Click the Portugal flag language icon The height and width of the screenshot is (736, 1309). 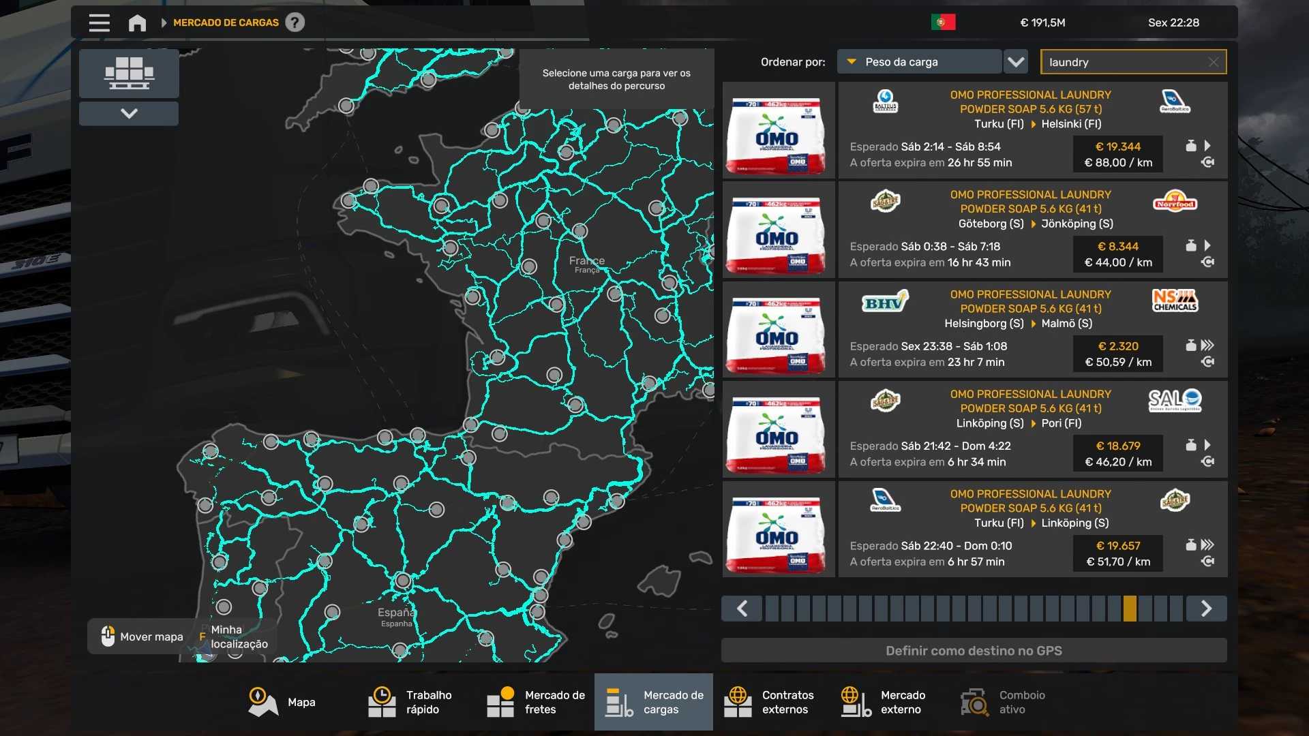(943, 22)
